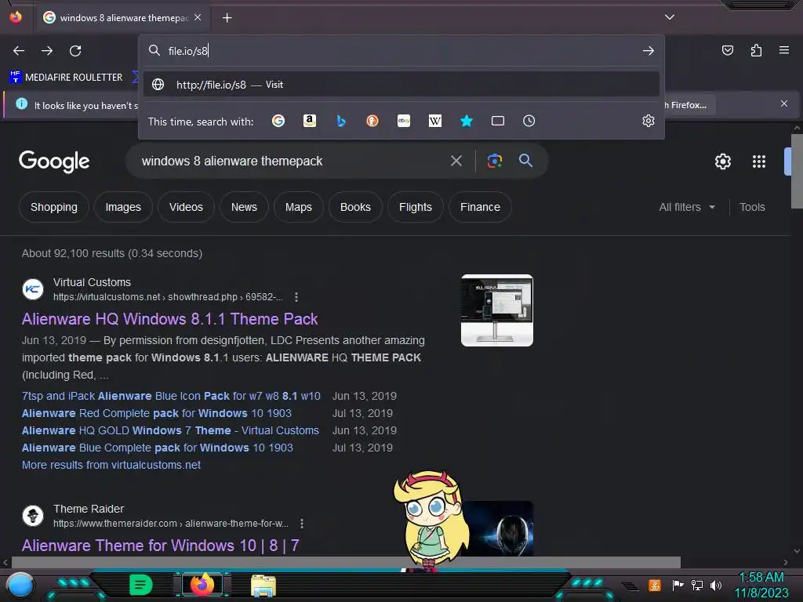
Task: Filter results by News
Action: click(244, 207)
